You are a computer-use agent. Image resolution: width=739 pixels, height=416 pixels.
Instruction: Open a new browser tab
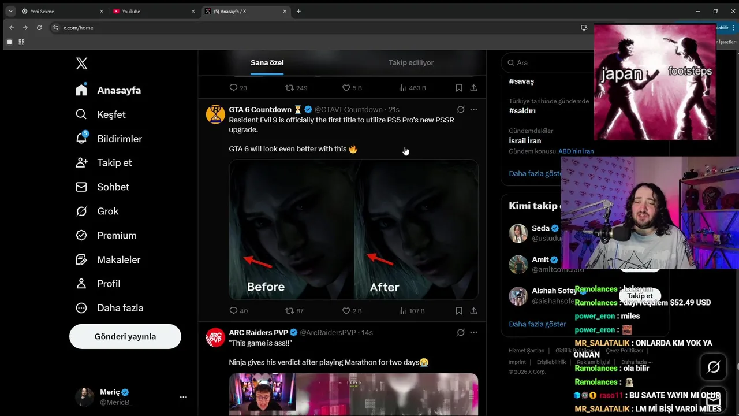[x=298, y=11]
